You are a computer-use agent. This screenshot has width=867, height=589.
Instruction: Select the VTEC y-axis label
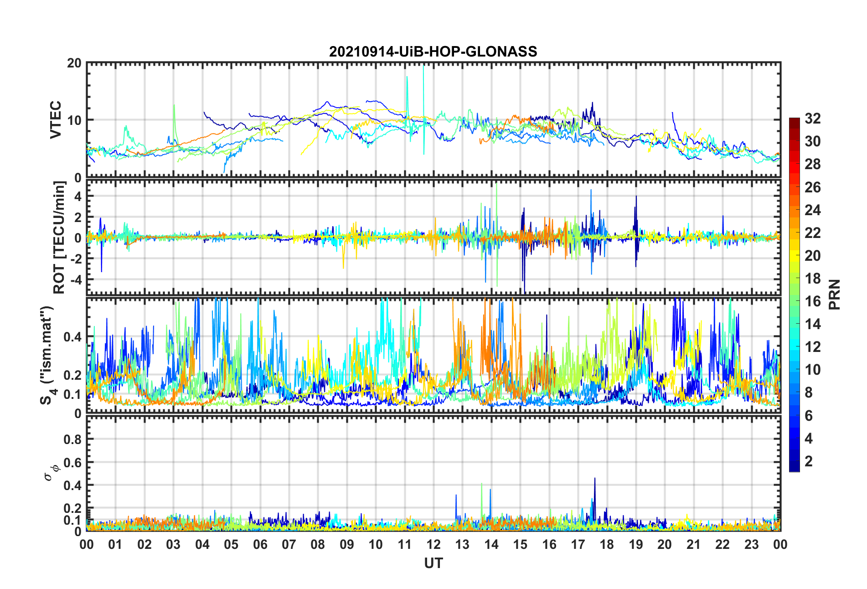[56, 120]
